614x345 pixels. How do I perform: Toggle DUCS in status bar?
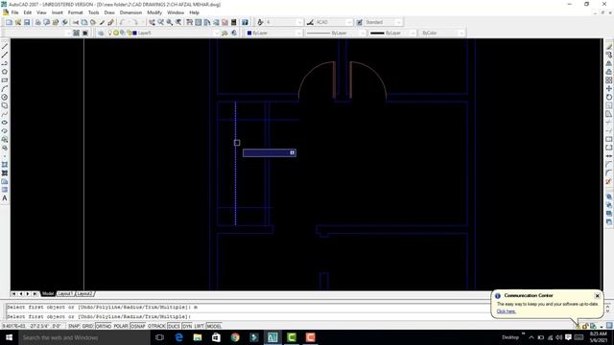pos(174,326)
